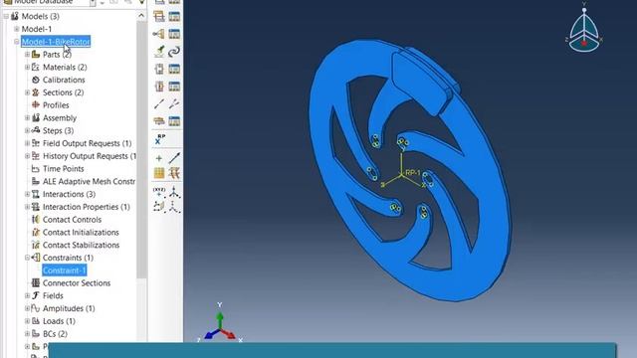Click the Profiles icon in the model tree
The width and height of the screenshot is (637, 358).
(36, 104)
